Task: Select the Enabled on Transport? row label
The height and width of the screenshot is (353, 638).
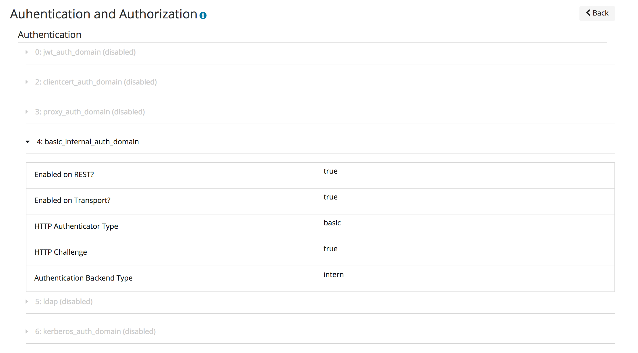Action: pyautogui.click(x=72, y=200)
